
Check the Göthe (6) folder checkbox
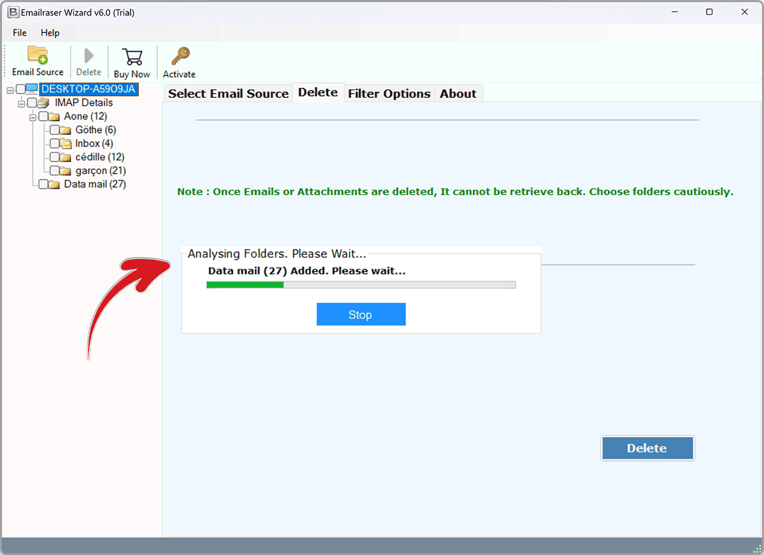[54, 130]
